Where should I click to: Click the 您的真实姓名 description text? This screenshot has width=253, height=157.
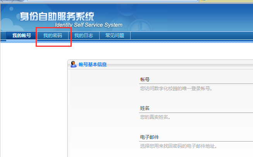(x=155, y=117)
